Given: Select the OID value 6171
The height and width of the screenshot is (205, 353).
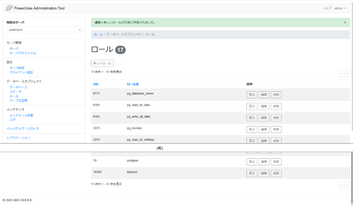Looking at the screenshot, I should click(97, 93).
